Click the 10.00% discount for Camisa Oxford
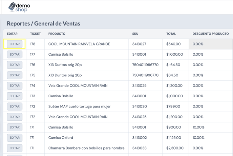 198,138
